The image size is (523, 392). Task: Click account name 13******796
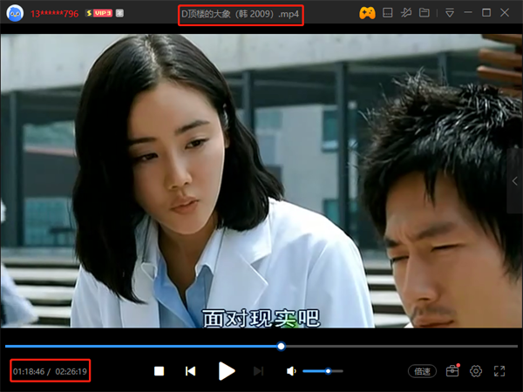point(55,14)
